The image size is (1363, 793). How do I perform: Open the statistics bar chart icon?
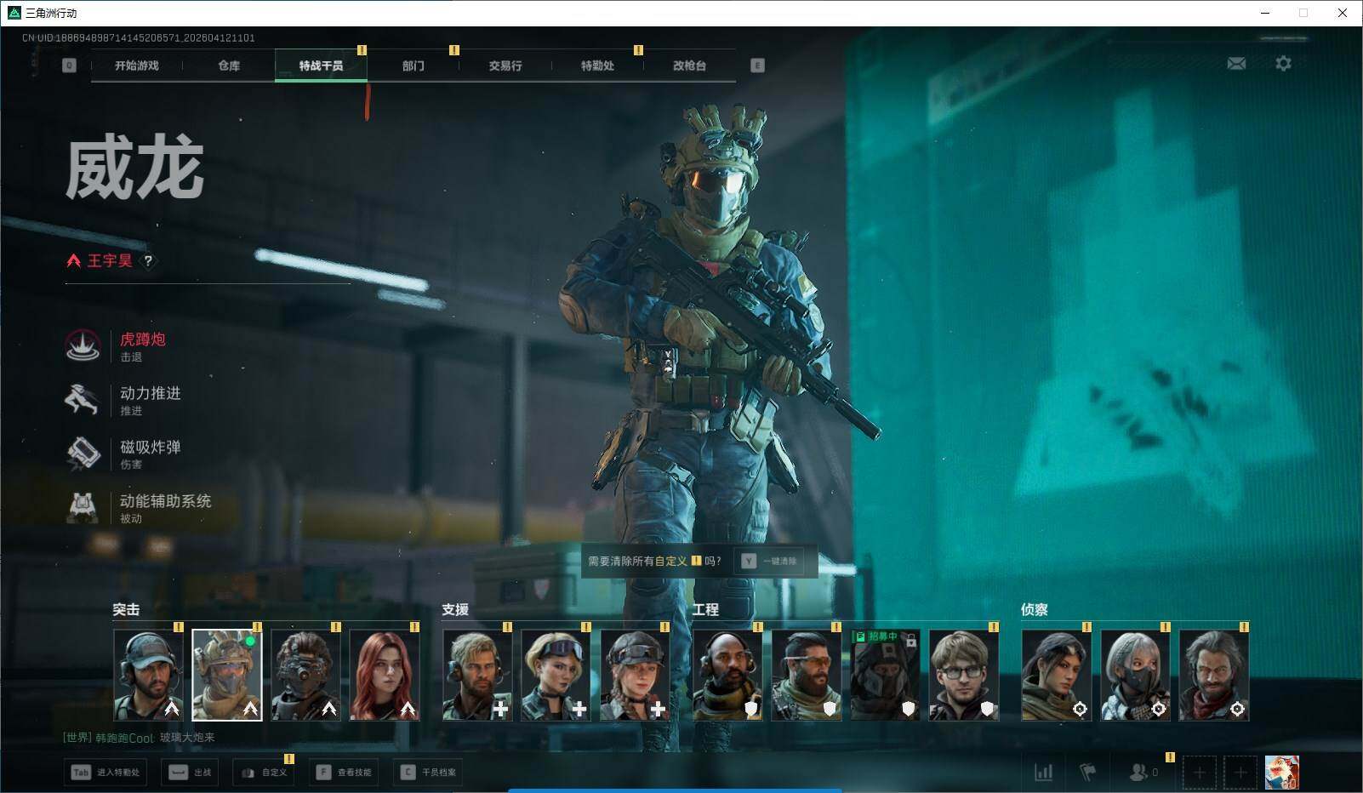[x=1043, y=773]
